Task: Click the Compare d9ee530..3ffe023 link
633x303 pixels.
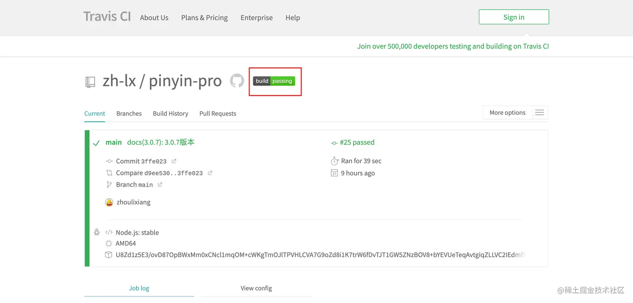Action: tap(159, 173)
